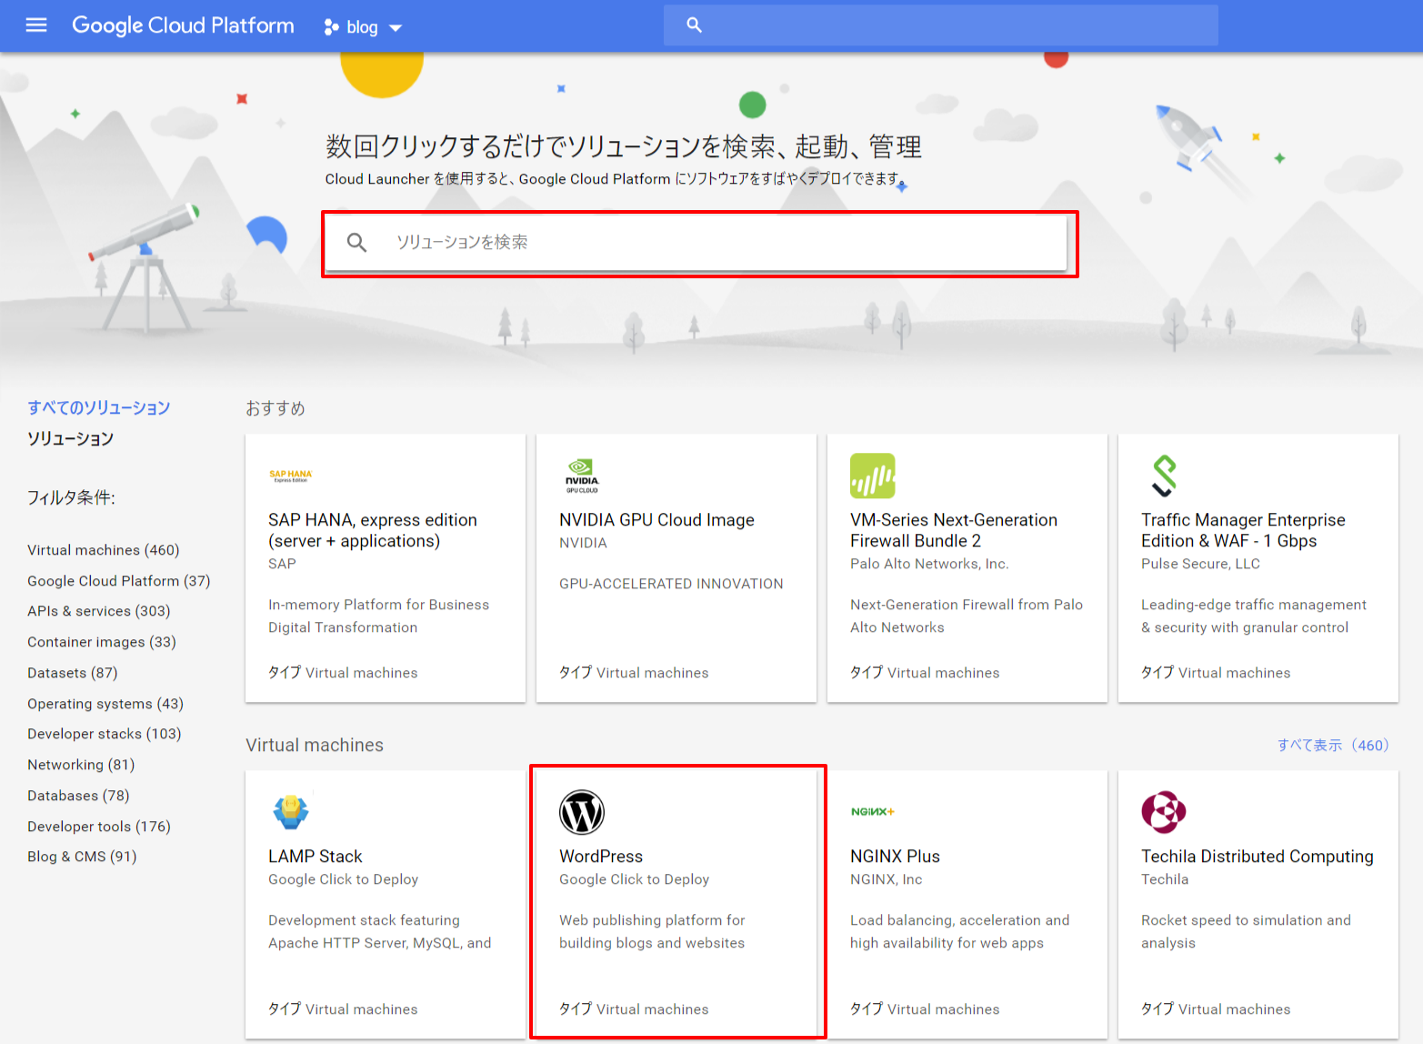Filter by Virtual machines (460)

(104, 550)
